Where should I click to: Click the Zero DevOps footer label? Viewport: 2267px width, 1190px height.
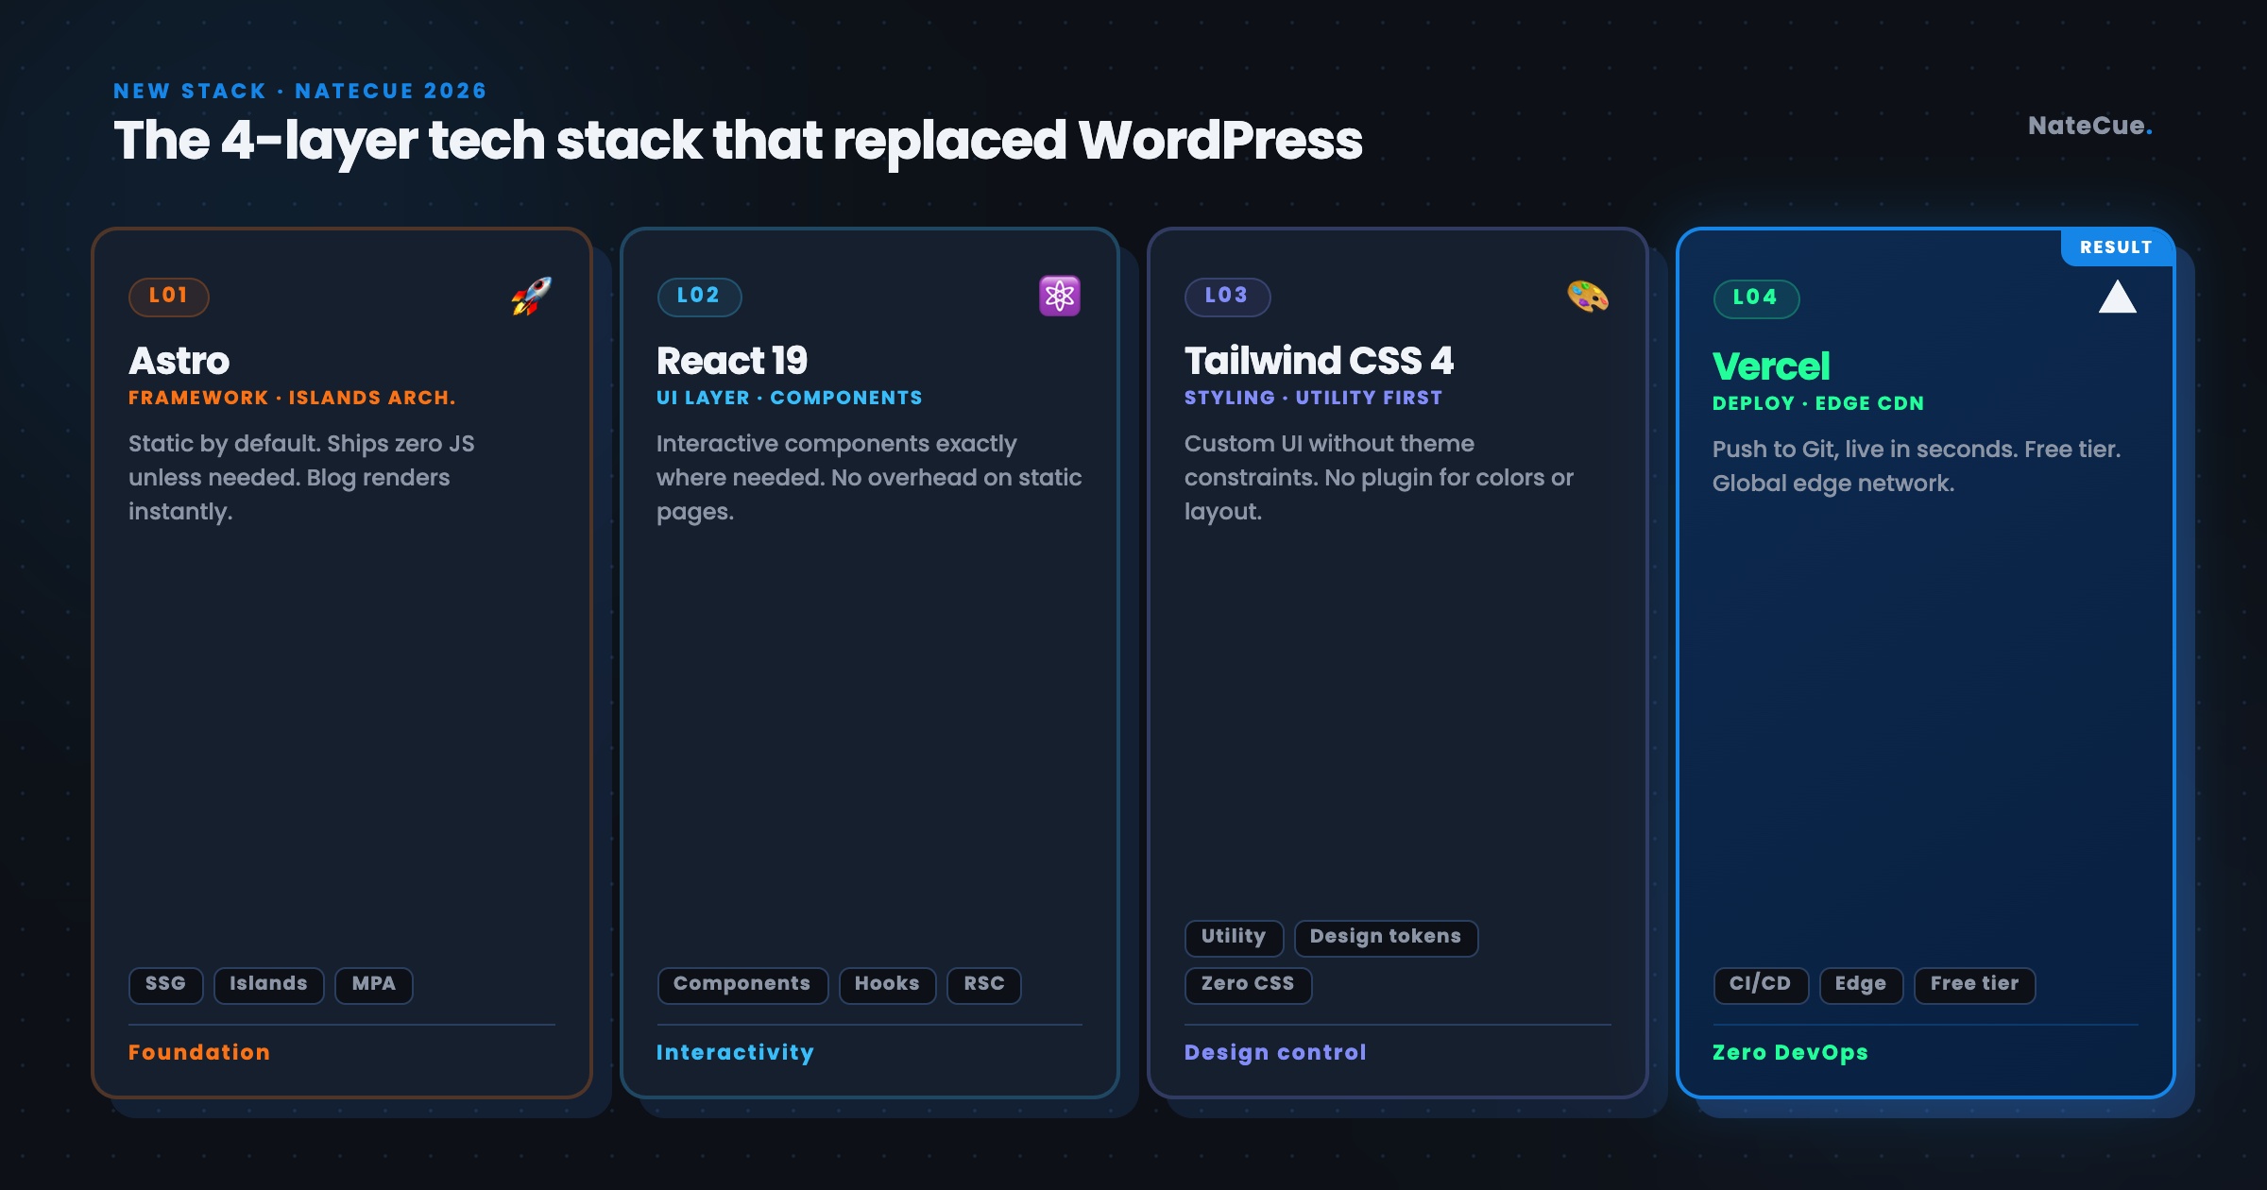tap(1790, 1053)
